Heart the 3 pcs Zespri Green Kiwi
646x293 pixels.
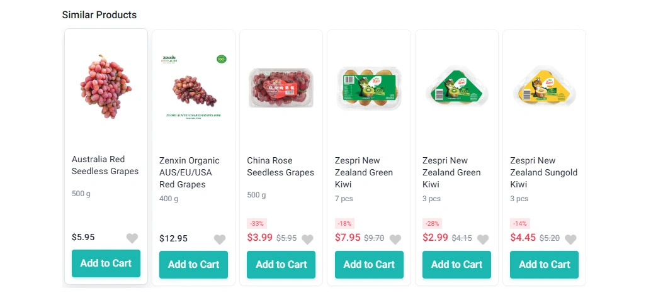483,239
